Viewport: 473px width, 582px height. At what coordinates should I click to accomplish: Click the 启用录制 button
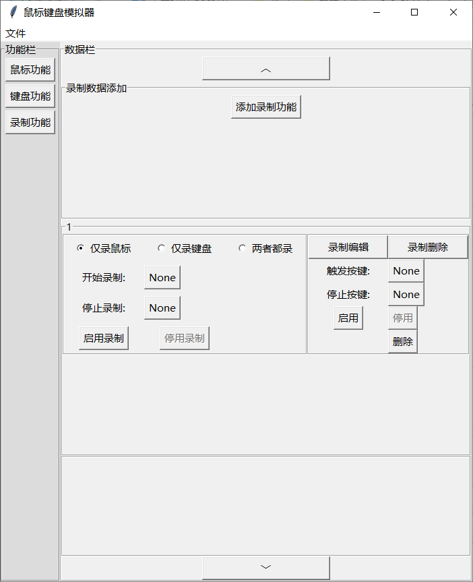click(x=104, y=339)
